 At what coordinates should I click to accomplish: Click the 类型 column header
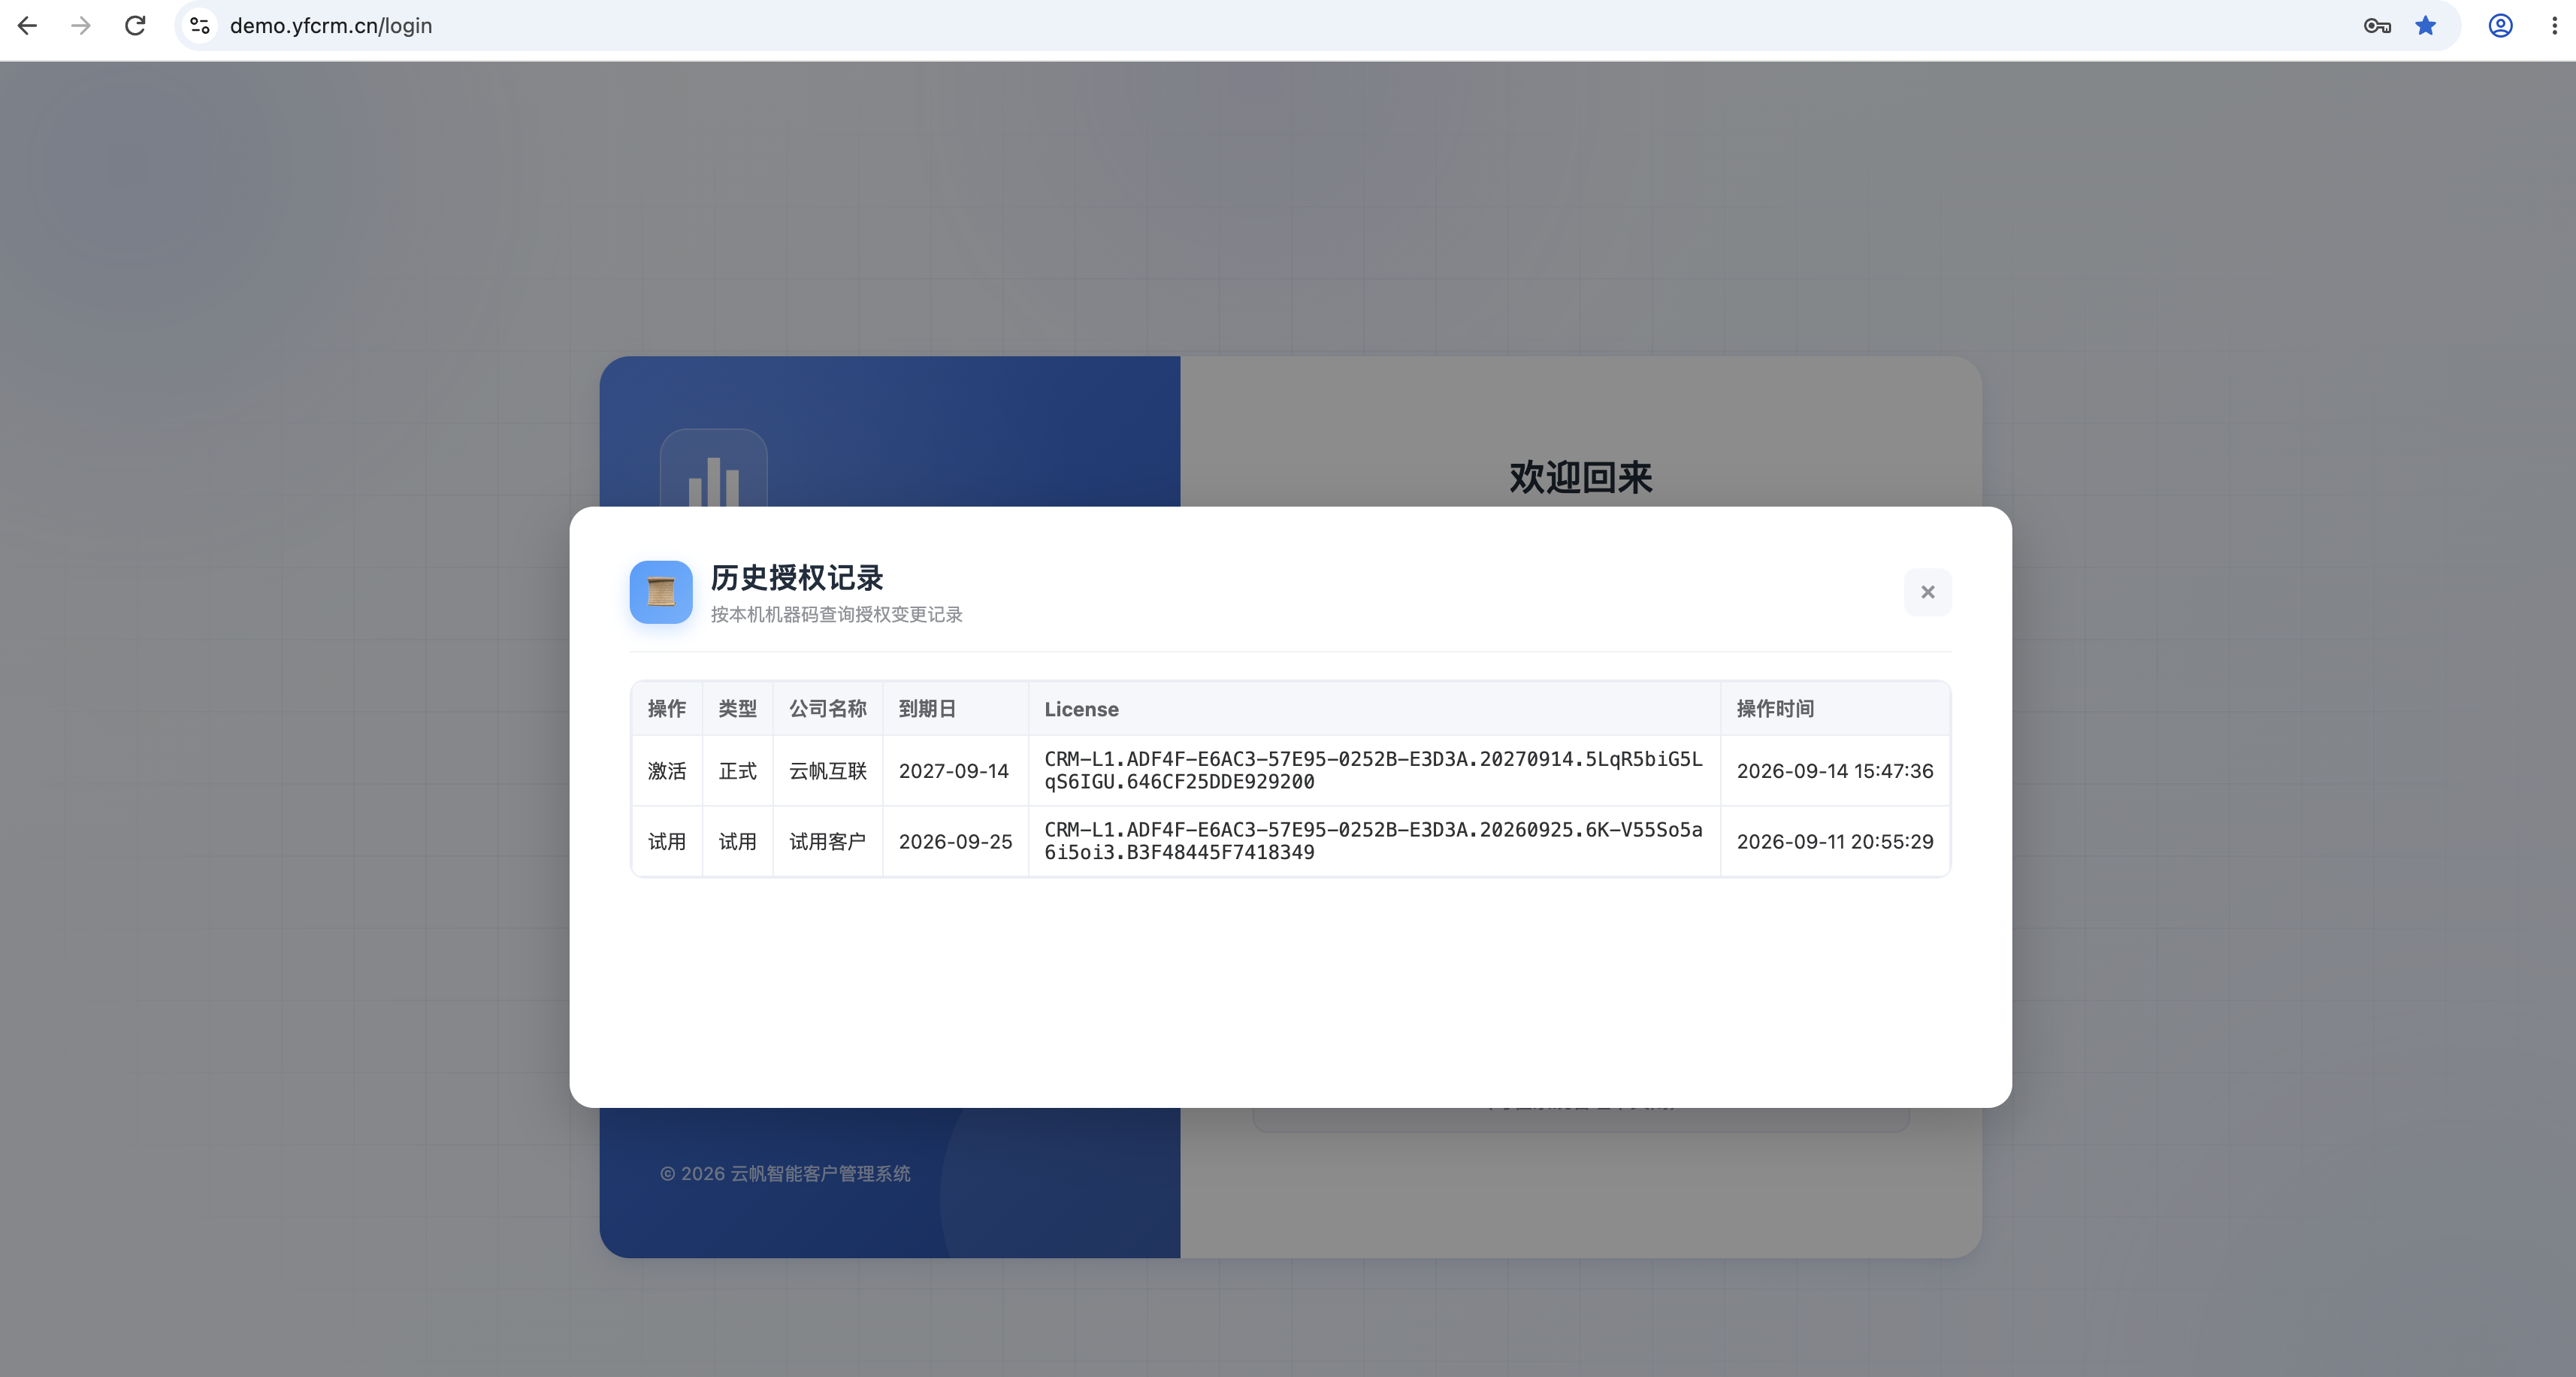tap(738, 709)
